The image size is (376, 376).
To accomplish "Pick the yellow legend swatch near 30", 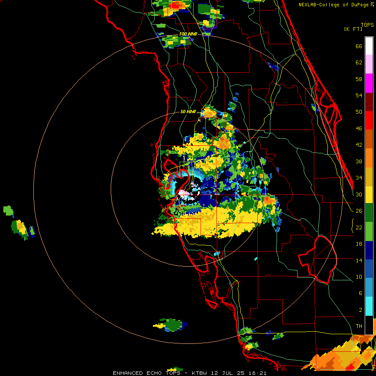I will coord(369,194).
